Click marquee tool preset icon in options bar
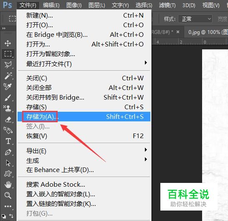Image resolution: width=228 pixels, height=221 pixels. point(12,19)
